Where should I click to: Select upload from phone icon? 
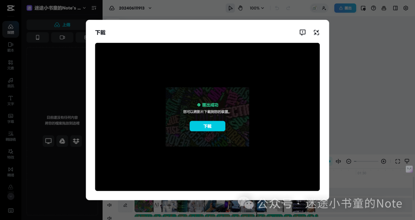[x=38, y=38]
